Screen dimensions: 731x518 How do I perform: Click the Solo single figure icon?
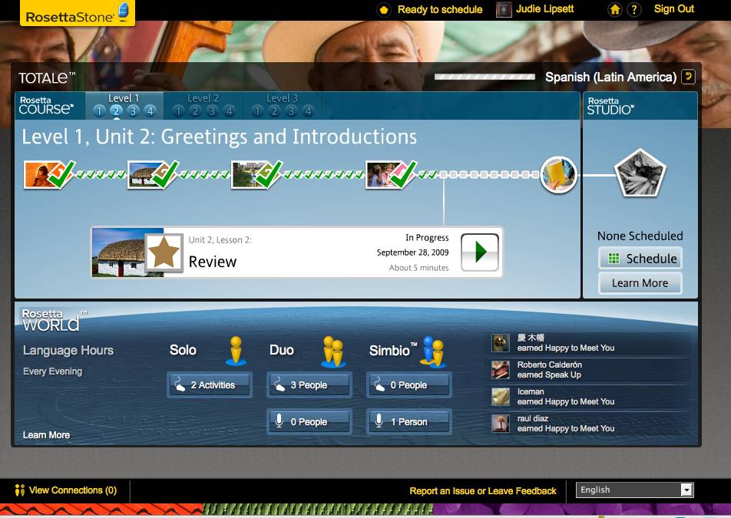tap(236, 350)
